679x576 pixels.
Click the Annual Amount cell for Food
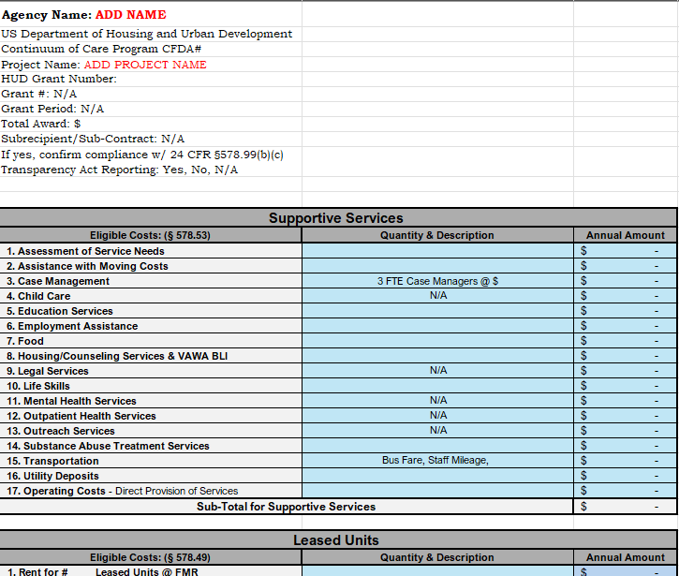[x=624, y=341]
